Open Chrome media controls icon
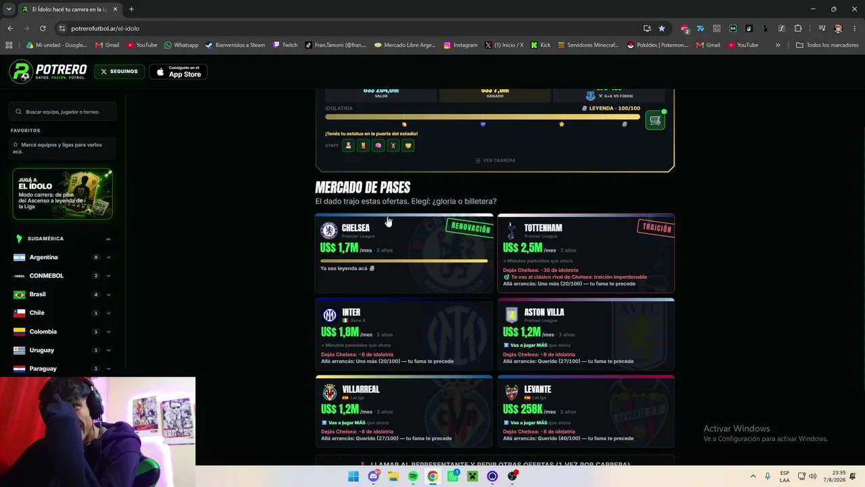865x487 pixels. click(822, 28)
